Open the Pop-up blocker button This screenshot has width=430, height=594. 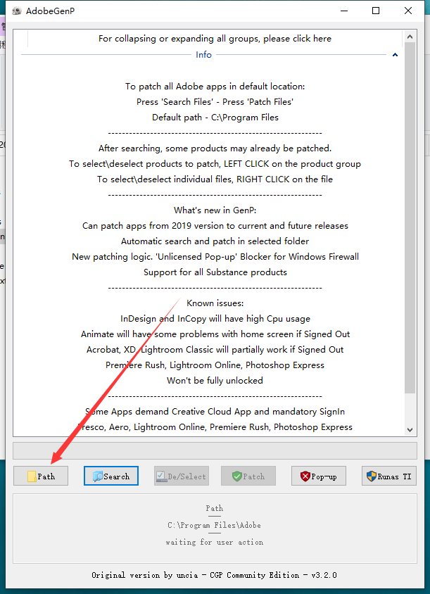[x=319, y=476]
